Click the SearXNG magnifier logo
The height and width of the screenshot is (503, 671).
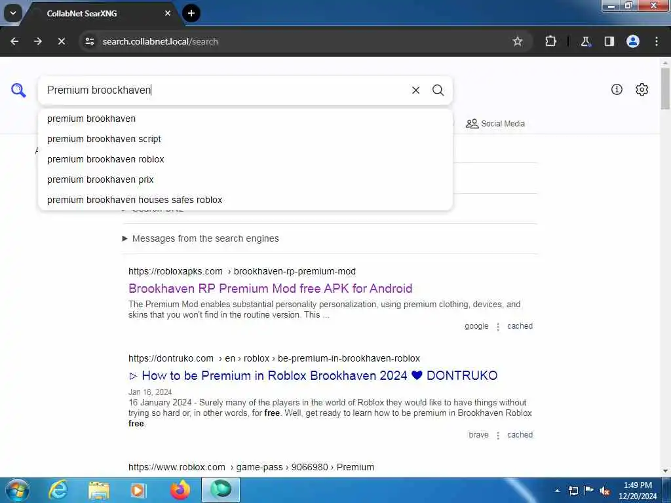pos(18,90)
